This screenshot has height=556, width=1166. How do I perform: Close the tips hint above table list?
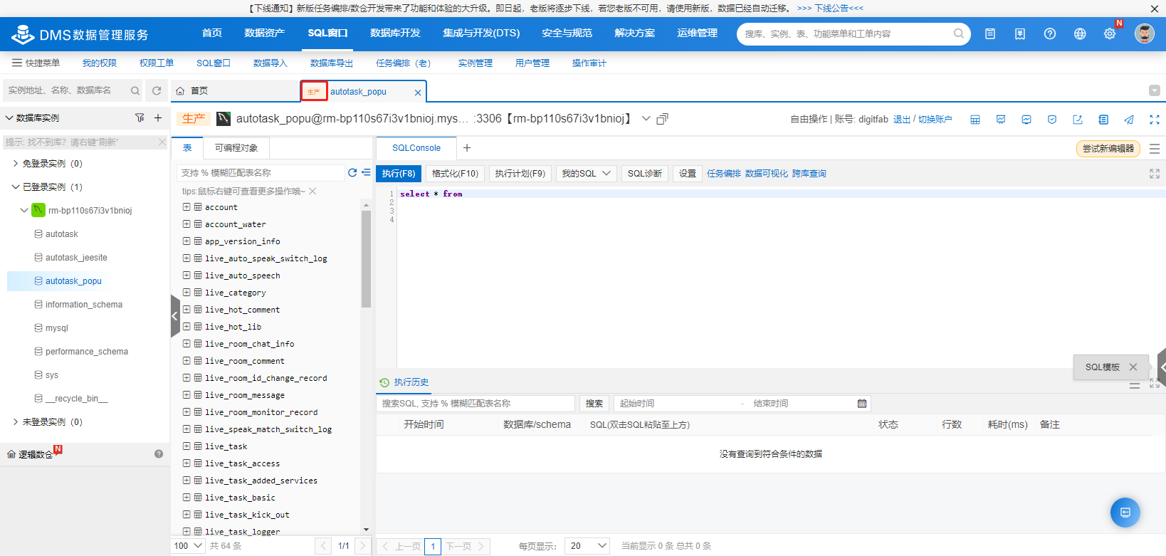click(312, 191)
